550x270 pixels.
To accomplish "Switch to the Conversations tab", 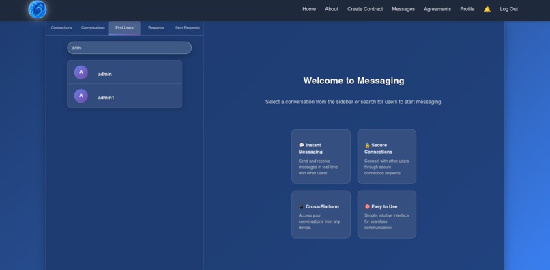I will (x=93, y=28).
